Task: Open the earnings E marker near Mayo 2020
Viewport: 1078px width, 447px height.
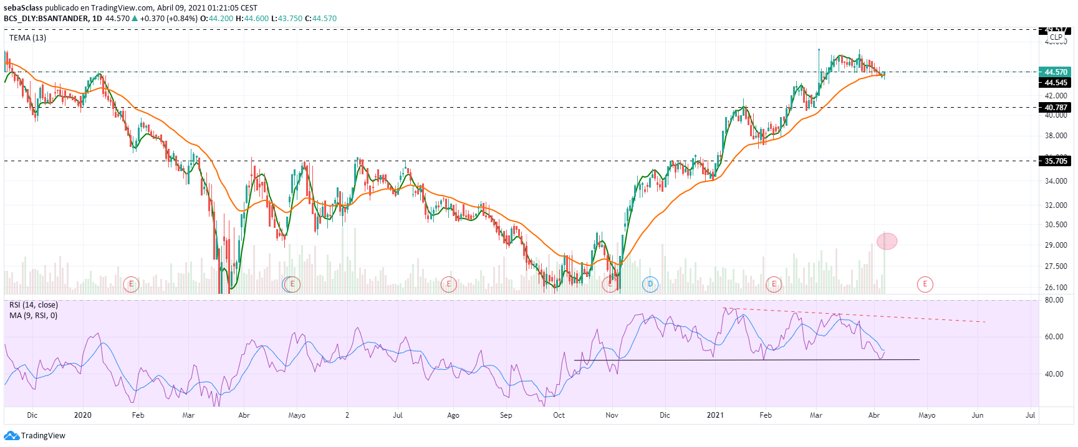Action: [x=292, y=285]
